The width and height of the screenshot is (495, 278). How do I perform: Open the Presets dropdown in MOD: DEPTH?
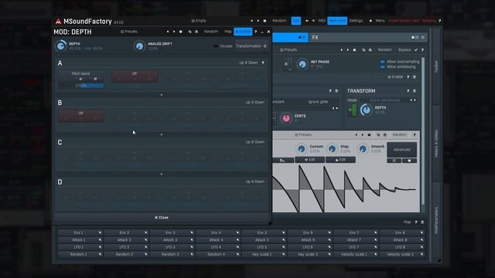[x=129, y=32]
